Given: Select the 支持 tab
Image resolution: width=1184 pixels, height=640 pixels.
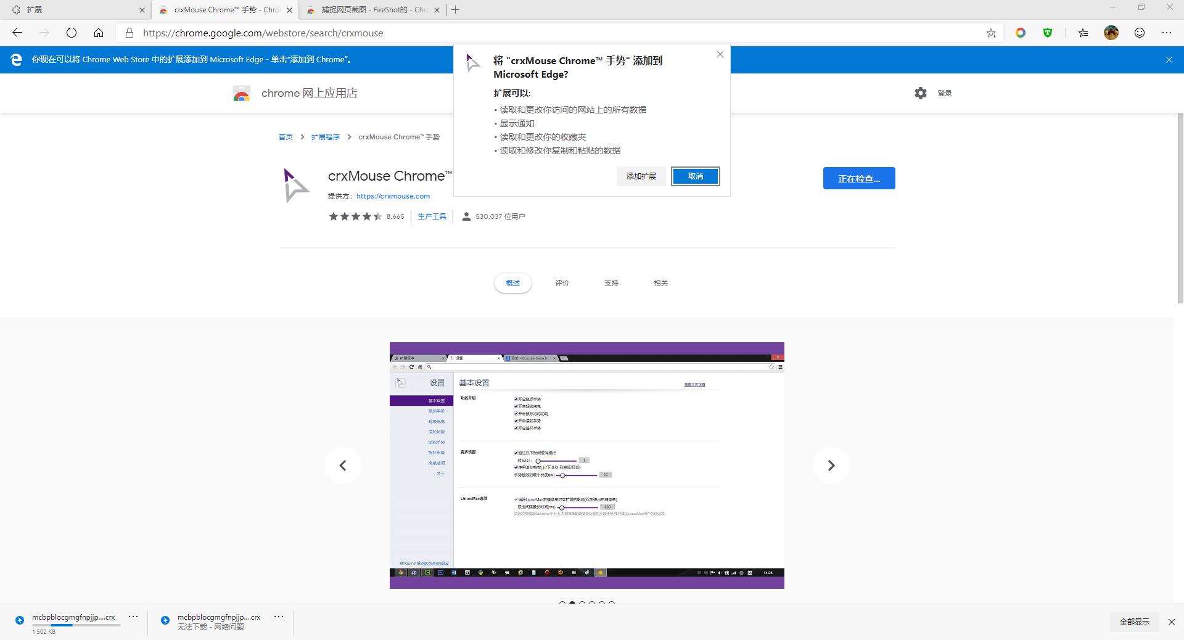Looking at the screenshot, I should [612, 283].
